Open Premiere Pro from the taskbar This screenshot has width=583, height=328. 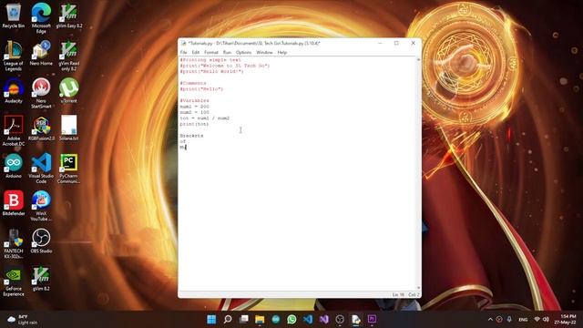coord(372,320)
